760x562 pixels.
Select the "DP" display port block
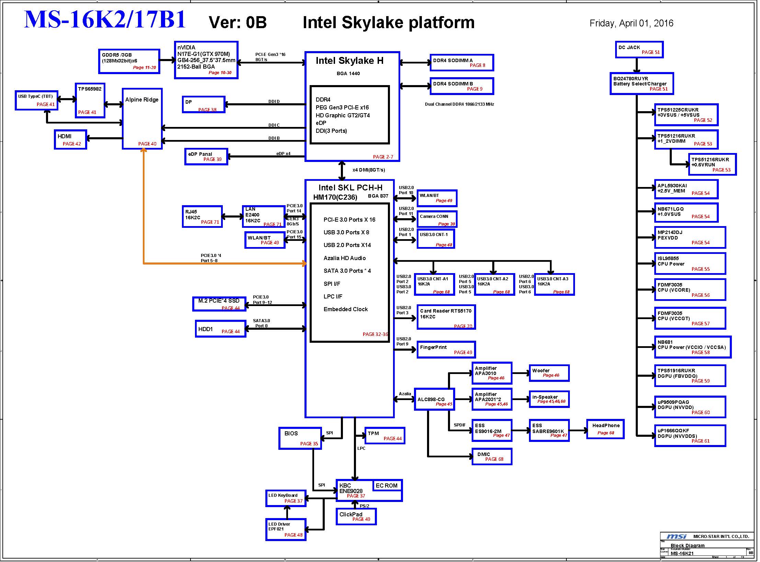coord(204,104)
